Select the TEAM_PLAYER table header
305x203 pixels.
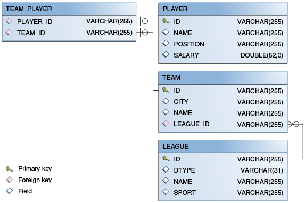point(69,9)
